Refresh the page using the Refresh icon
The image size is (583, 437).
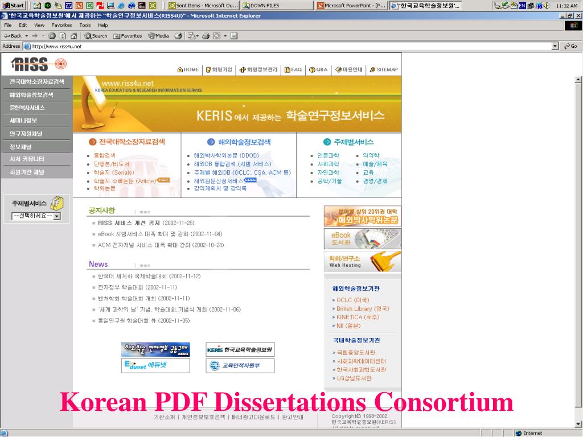[63, 36]
